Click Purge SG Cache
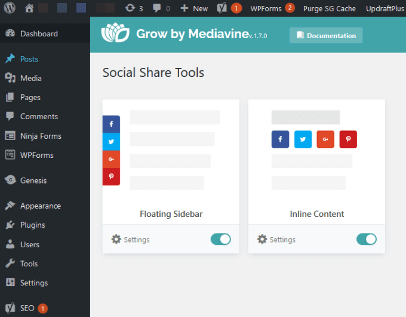The height and width of the screenshot is (317, 406). point(330,8)
